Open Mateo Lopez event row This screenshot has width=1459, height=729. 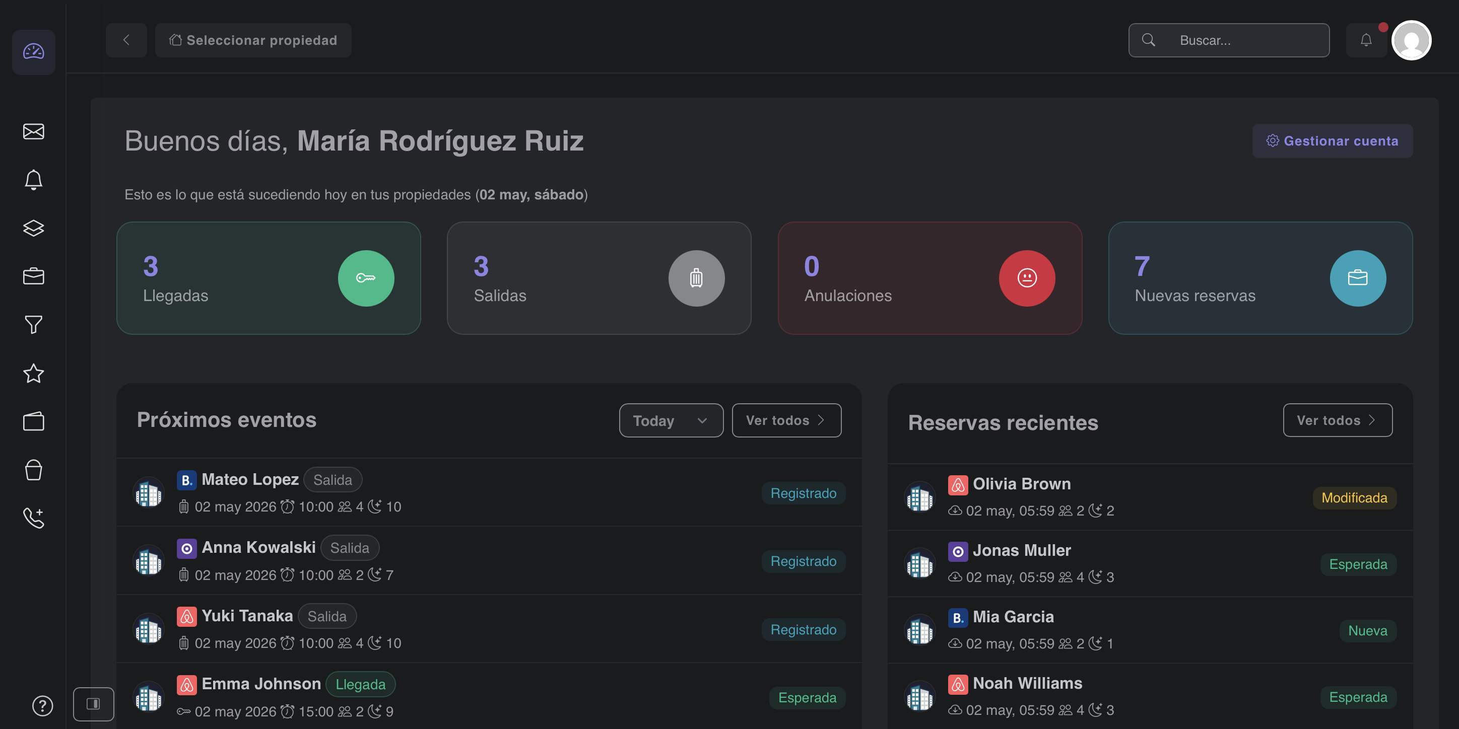click(x=489, y=492)
